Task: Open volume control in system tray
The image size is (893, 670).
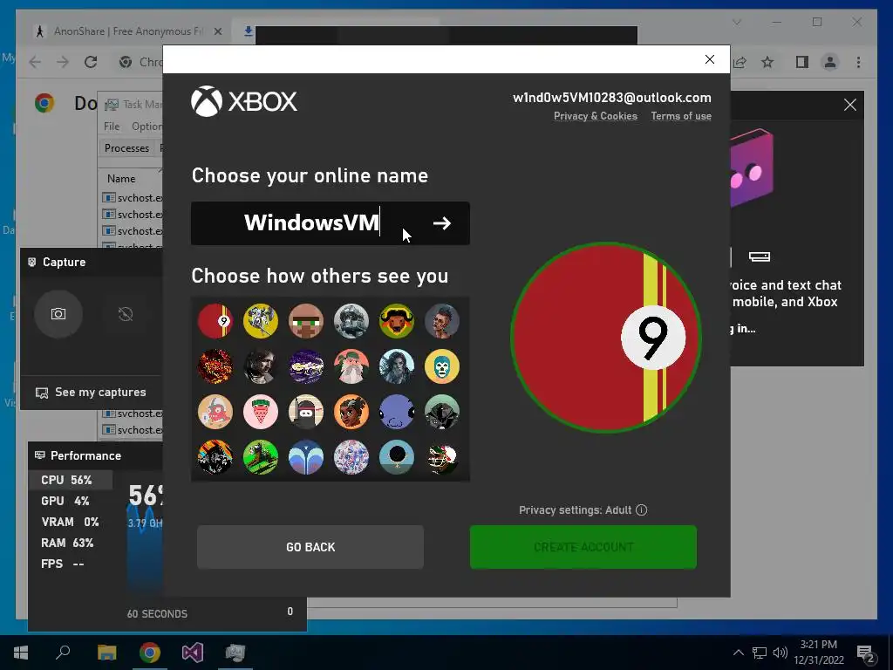Action: tap(781, 653)
